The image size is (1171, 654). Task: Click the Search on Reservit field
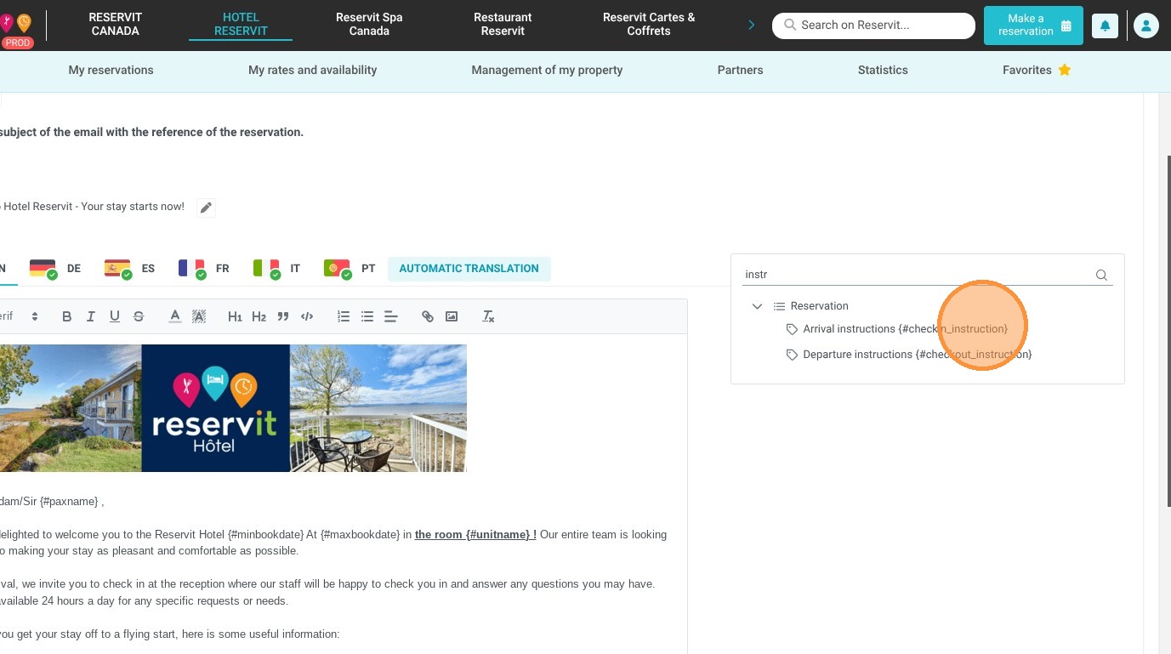[873, 26]
